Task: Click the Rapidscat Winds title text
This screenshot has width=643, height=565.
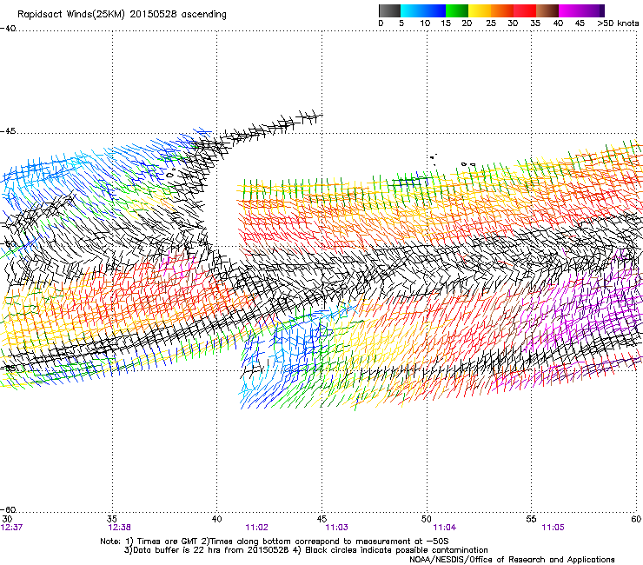Action: [122, 15]
